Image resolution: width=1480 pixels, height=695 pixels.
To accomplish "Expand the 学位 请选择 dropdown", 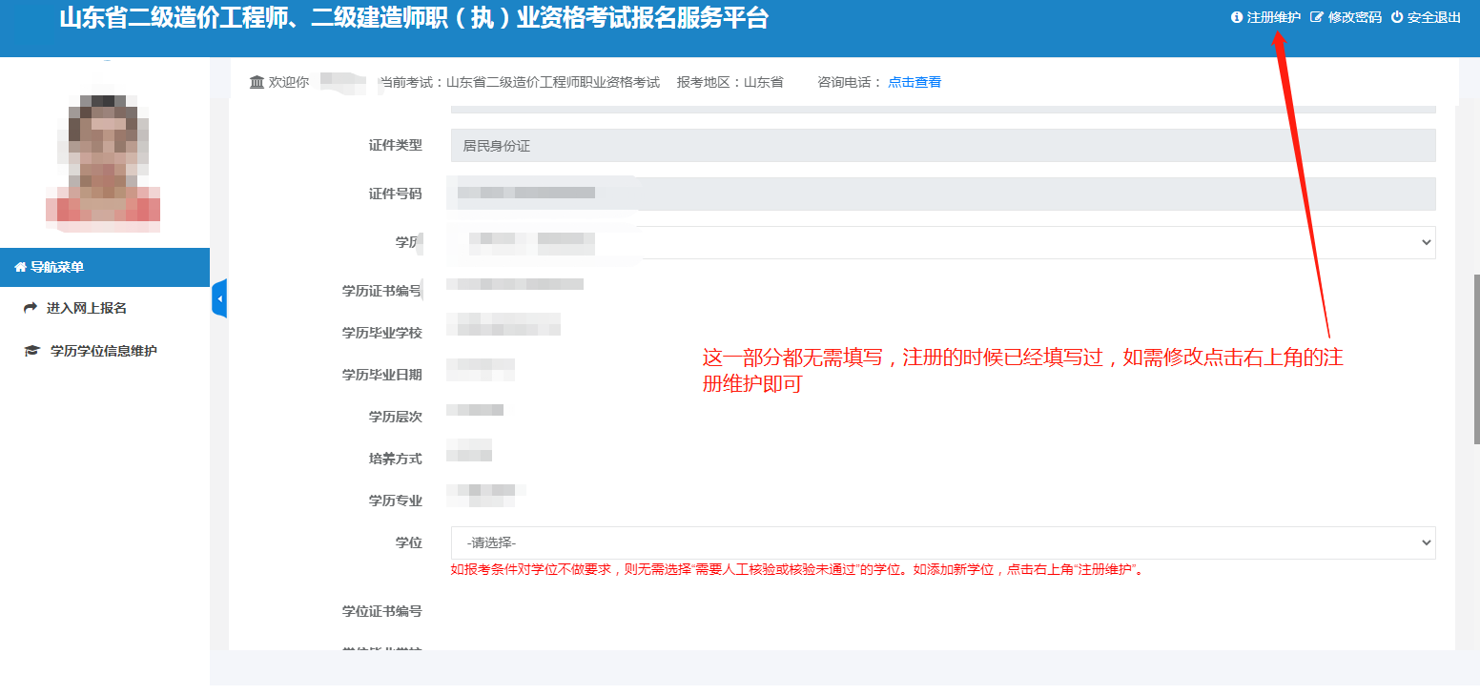I will click(x=942, y=542).
